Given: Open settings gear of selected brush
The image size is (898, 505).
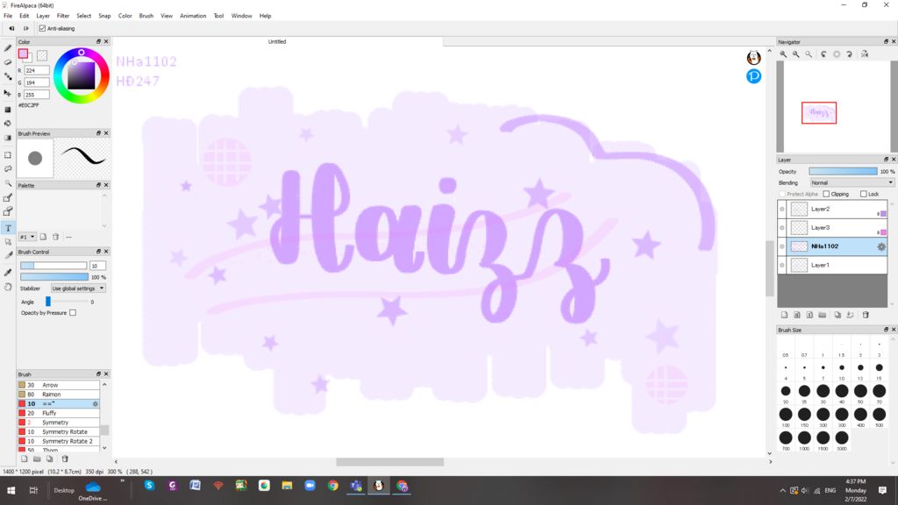Looking at the screenshot, I should coord(95,403).
